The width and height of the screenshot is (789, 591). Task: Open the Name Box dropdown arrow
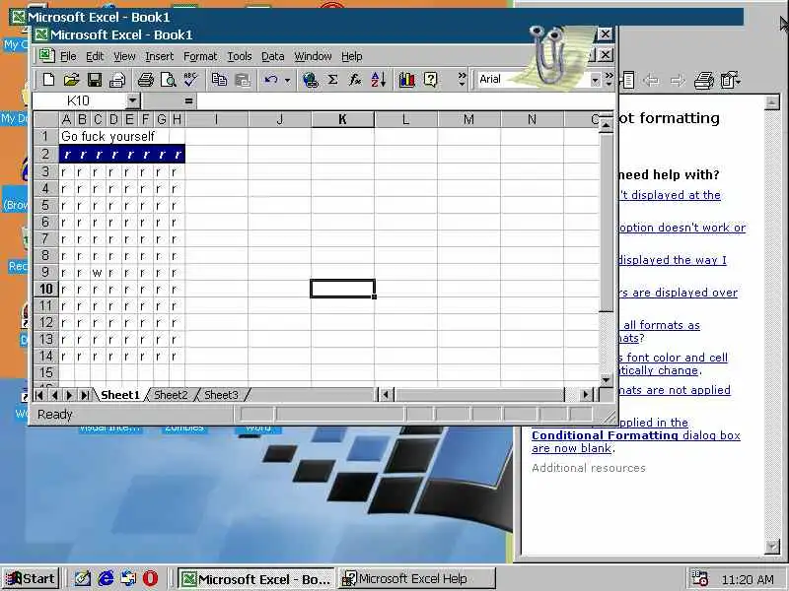click(132, 101)
